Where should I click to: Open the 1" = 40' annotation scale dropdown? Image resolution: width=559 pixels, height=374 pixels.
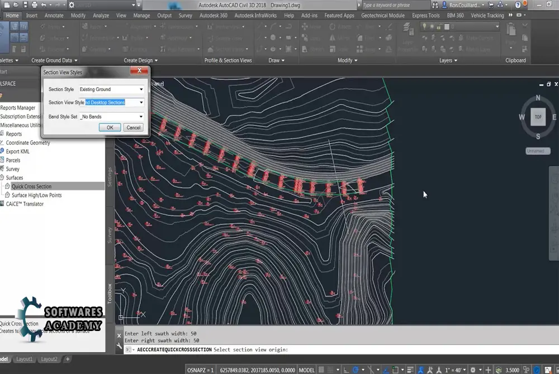(x=455, y=370)
